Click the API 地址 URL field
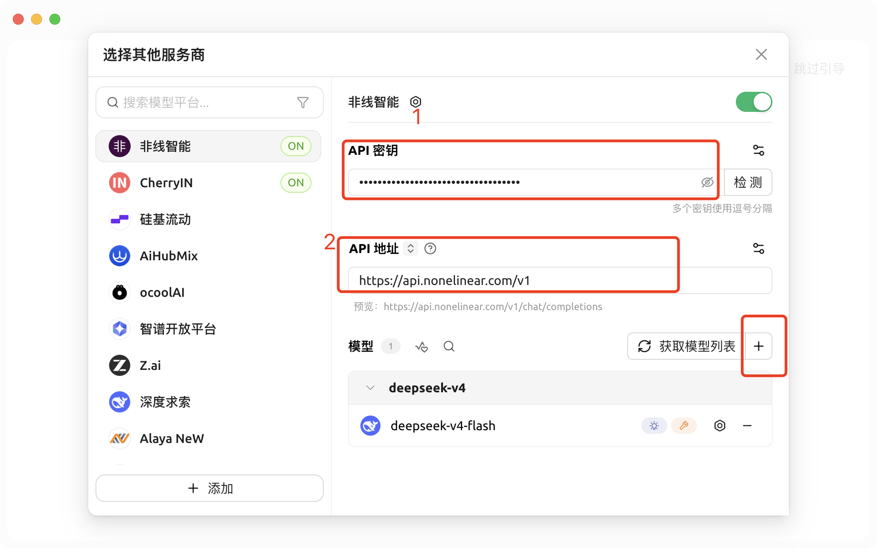Viewport: 877px width, 548px height. pos(560,280)
